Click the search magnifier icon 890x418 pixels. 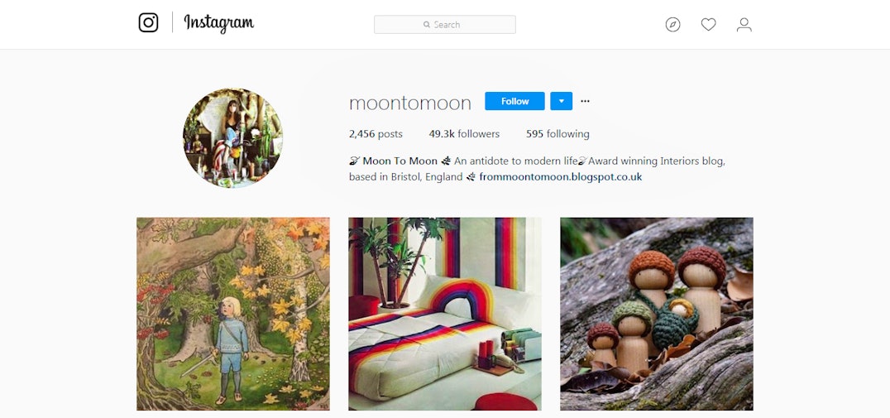[427, 25]
